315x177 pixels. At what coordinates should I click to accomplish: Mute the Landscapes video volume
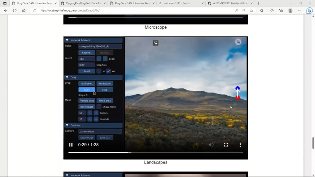[211, 145]
